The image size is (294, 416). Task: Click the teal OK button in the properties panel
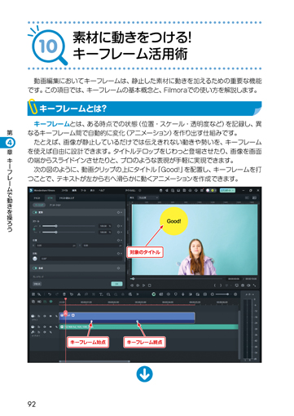pos(116,284)
